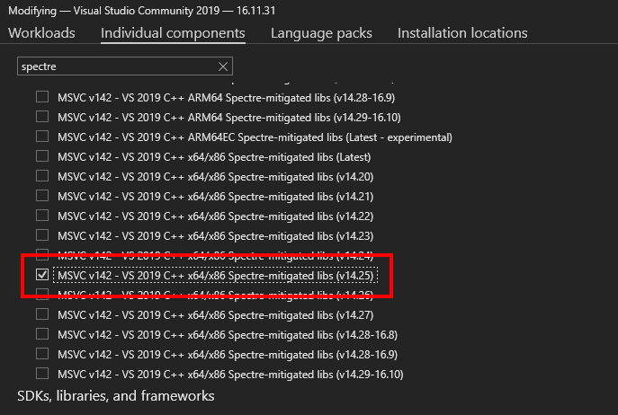Tick x64/x86 Spectre-mitigated libs (v14.21) checkbox
The image size is (618, 415).
point(42,196)
